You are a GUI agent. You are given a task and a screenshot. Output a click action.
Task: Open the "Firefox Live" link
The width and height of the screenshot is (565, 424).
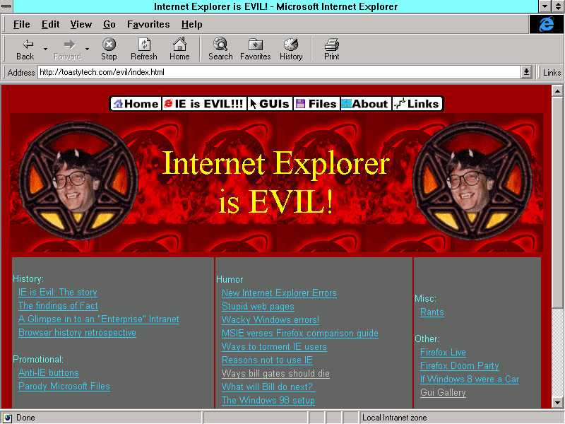click(x=444, y=352)
